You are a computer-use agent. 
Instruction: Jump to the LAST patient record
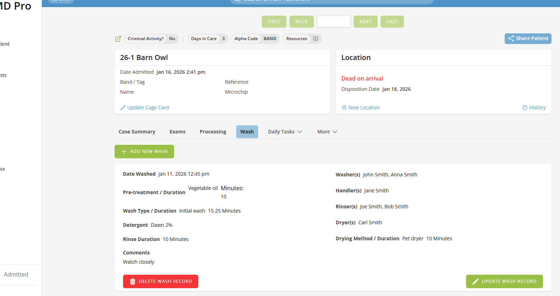[392, 22]
